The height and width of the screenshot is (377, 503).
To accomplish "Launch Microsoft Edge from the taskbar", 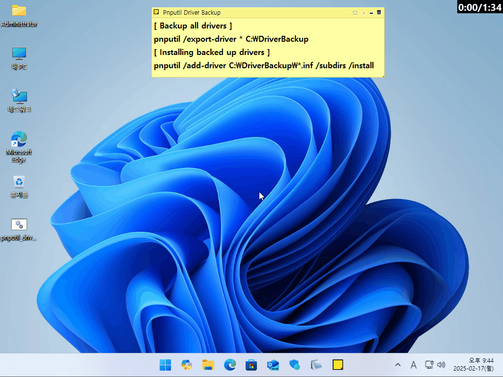I will (230, 365).
